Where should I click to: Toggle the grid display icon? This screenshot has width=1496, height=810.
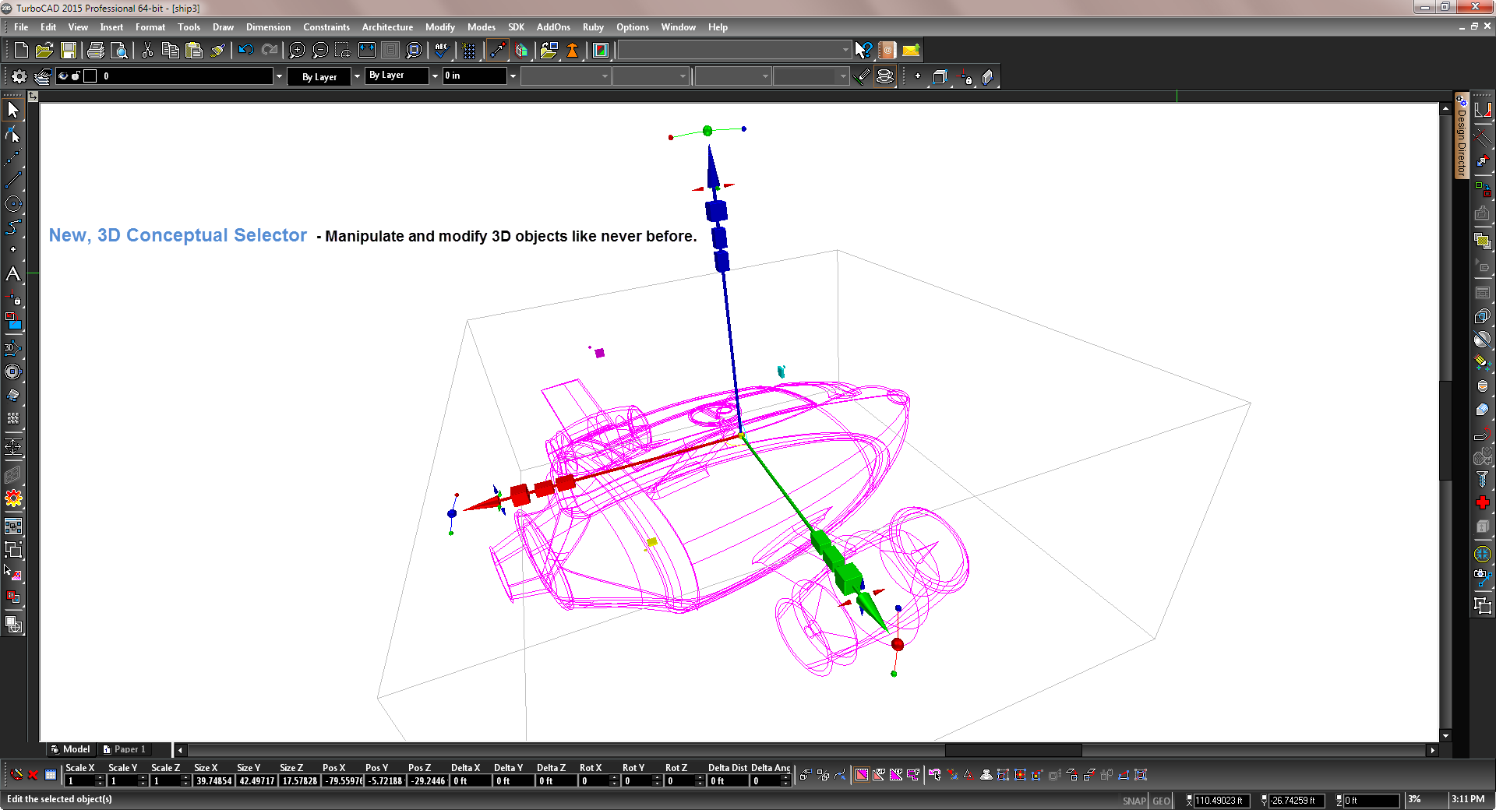tap(469, 51)
